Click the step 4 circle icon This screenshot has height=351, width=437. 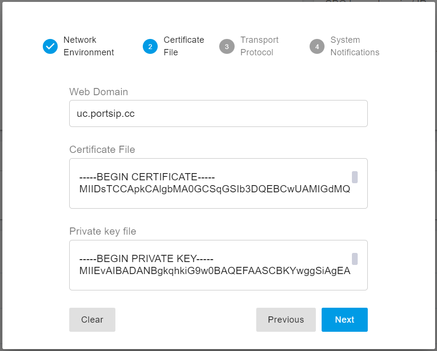coord(317,46)
